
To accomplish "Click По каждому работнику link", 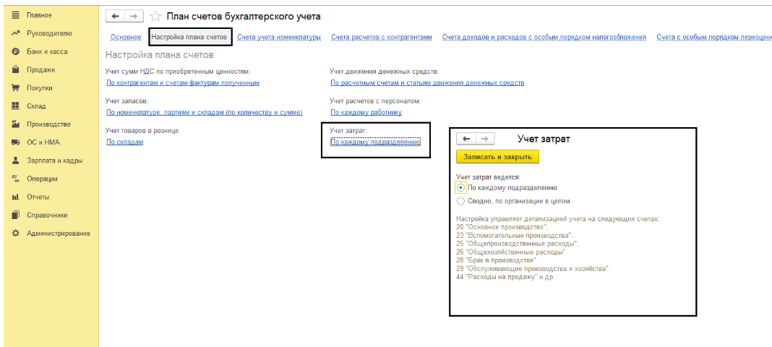I will [x=366, y=112].
